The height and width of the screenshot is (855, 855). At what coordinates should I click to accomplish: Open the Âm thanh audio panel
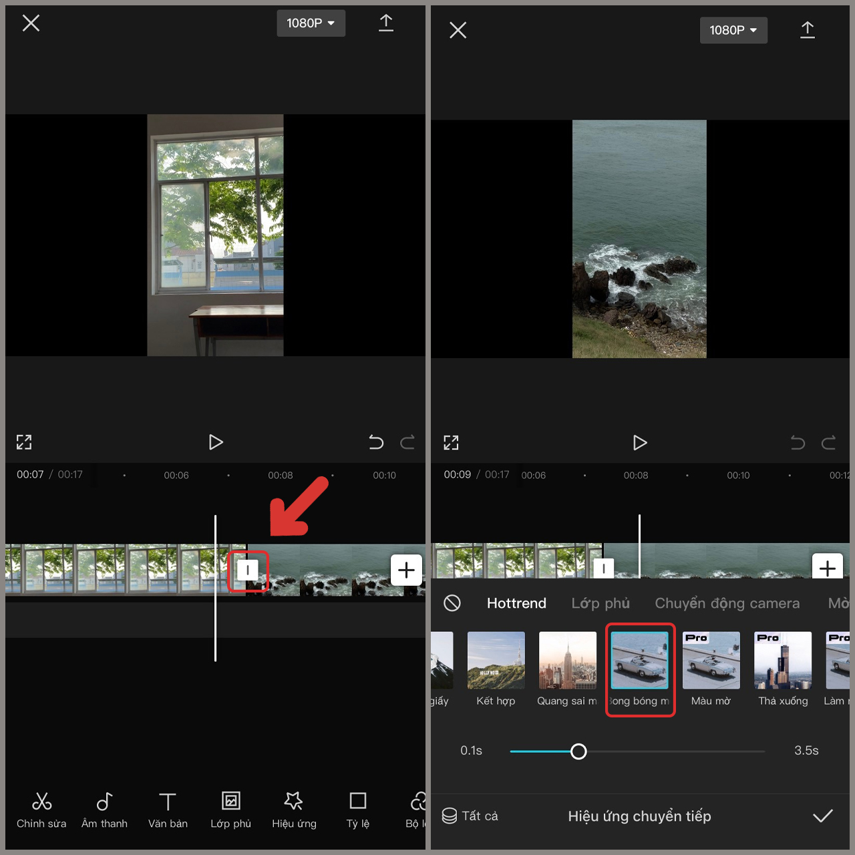104,810
